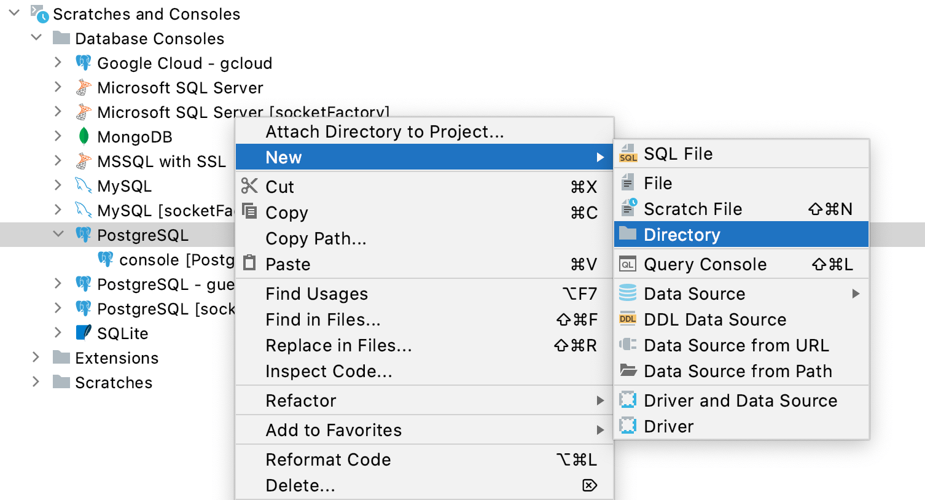The width and height of the screenshot is (925, 500).
Task: Choose Data Source from URL
Action: coord(736,345)
